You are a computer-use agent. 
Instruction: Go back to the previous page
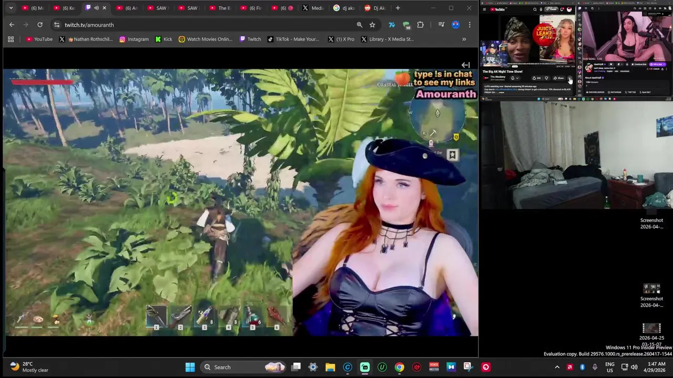click(12, 25)
